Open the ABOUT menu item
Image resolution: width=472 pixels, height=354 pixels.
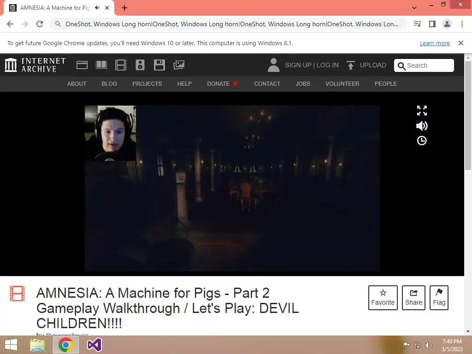pos(77,84)
